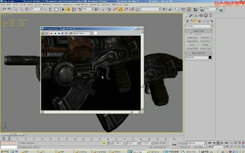Activate the Select and Rotate tool

point(74,9)
